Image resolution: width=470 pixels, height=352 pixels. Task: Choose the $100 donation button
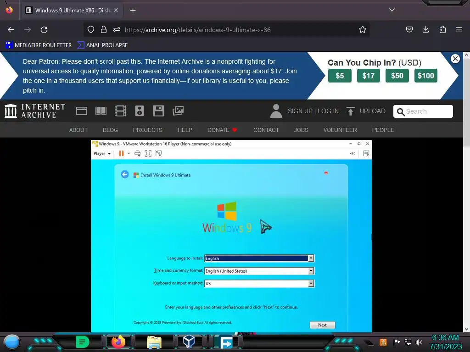(x=426, y=76)
